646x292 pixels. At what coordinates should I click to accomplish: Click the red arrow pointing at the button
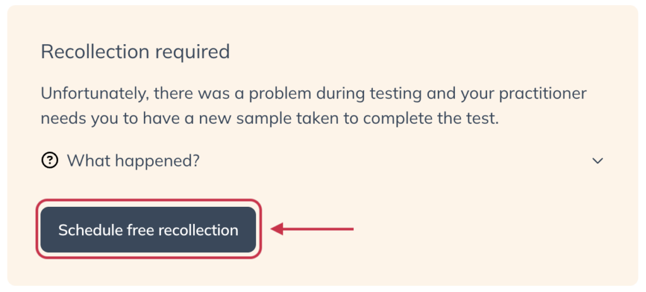(x=313, y=230)
